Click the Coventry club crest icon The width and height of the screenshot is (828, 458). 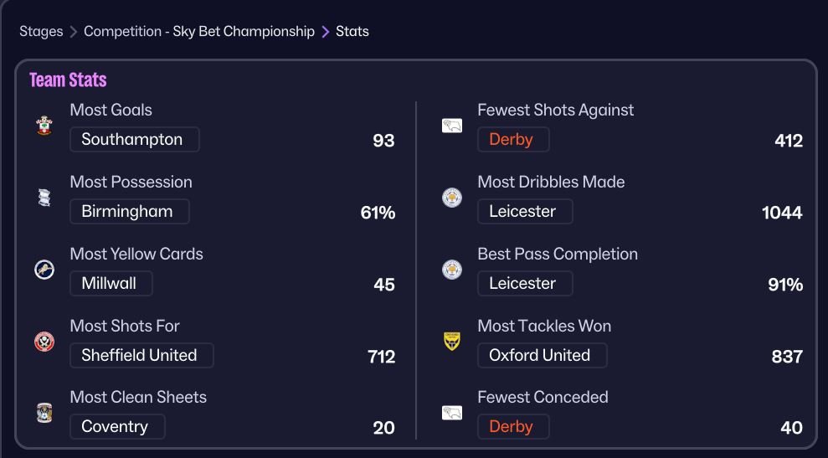[44, 413]
